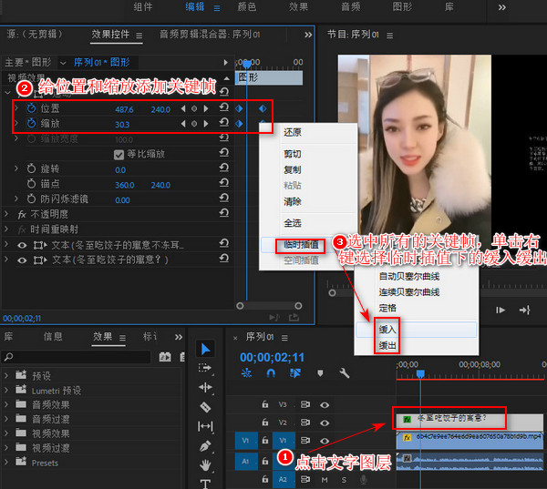Expand 不透明度 effect
547x489 pixels.
(6, 214)
